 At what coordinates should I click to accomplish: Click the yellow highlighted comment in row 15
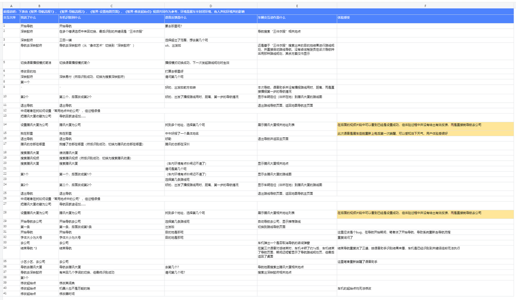click(x=425, y=133)
